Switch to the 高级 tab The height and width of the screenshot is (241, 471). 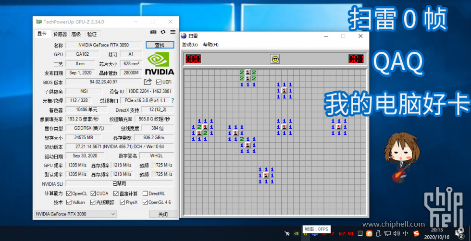(x=76, y=34)
